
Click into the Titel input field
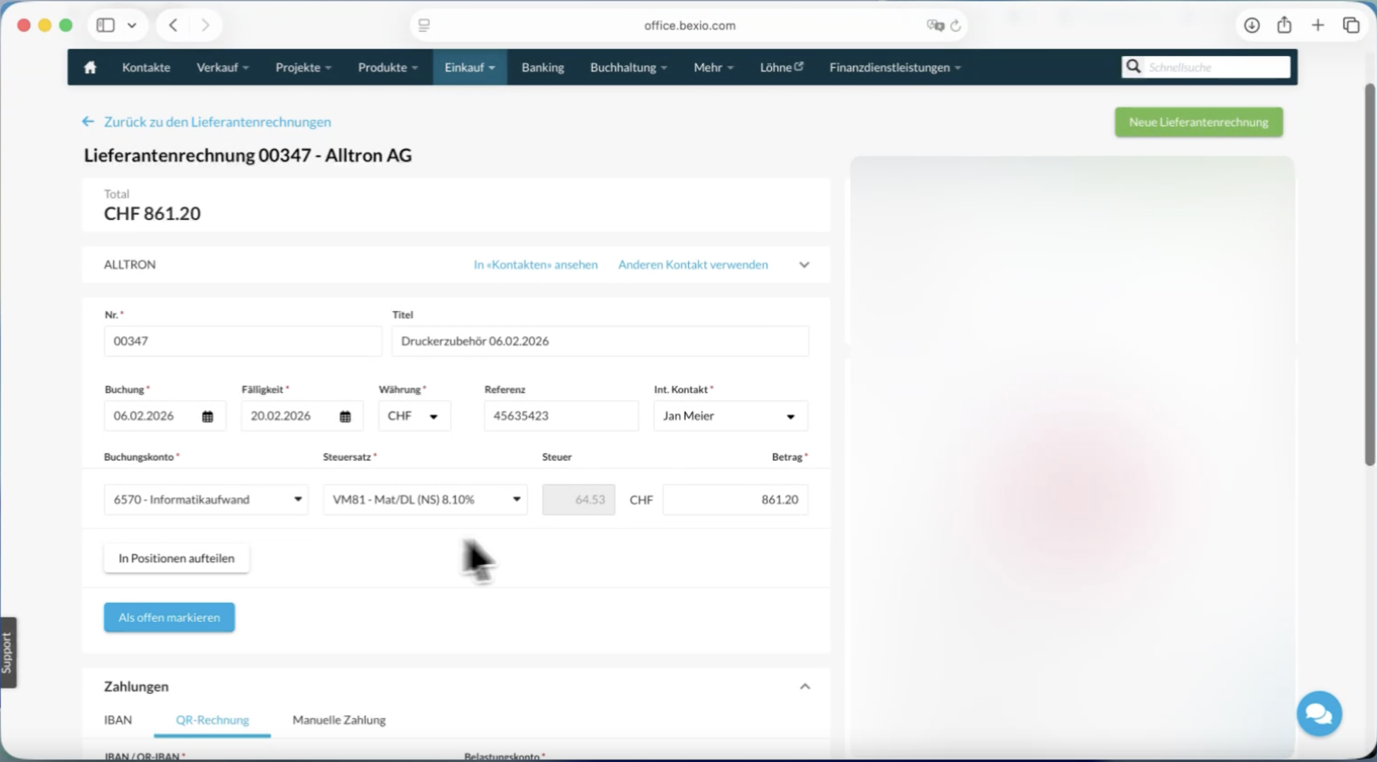coord(600,341)
